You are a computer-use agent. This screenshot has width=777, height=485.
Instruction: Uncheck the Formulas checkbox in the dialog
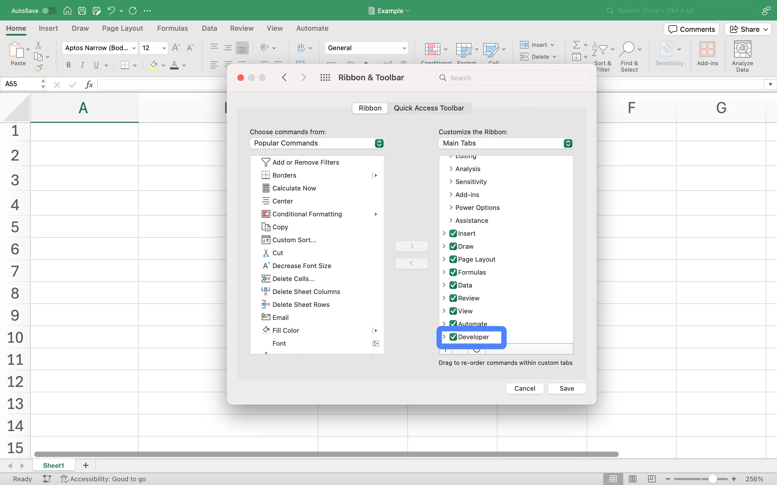453,272
